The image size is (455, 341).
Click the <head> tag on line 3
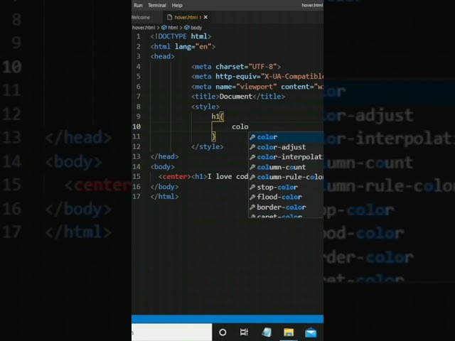click(x=163, y=57)
